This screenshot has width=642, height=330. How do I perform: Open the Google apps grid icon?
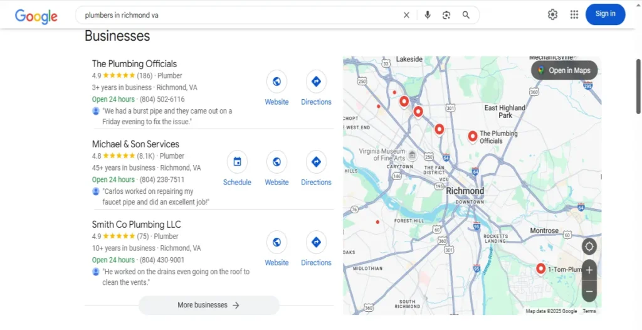pyautogui.click(x=574, y=15)
